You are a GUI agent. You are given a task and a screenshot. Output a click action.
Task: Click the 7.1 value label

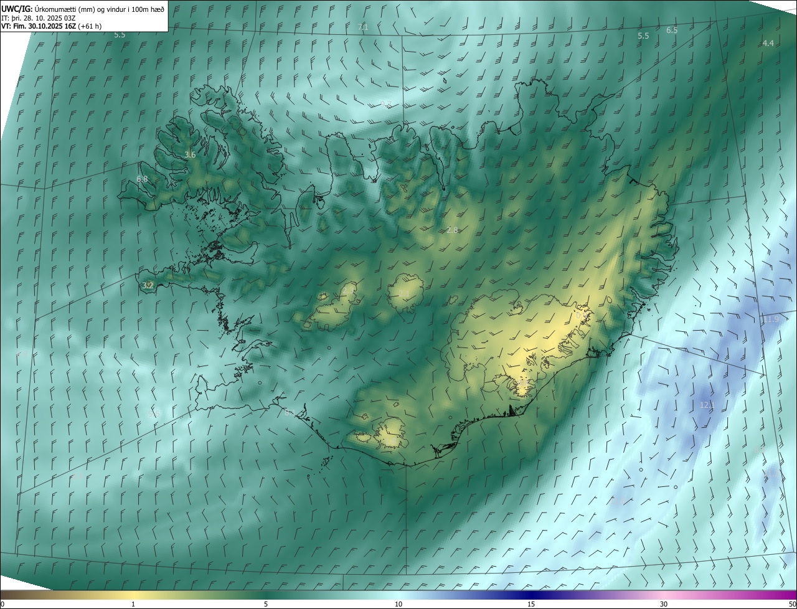[363, 27]
